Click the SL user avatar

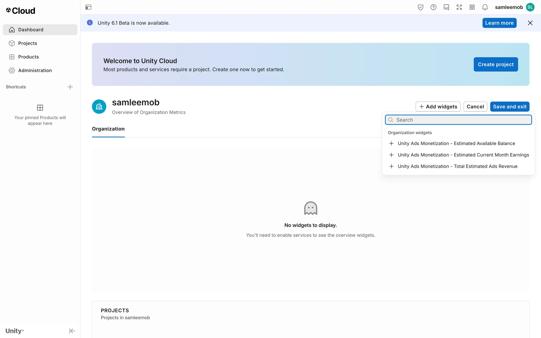pyautogui.click(x=530, y=7)
